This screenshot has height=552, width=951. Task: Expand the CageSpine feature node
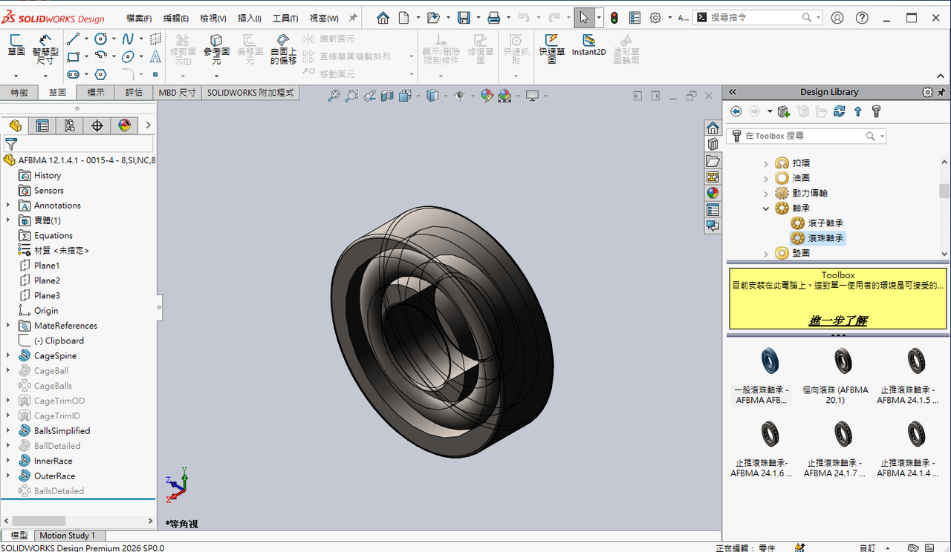coord(8,355)
